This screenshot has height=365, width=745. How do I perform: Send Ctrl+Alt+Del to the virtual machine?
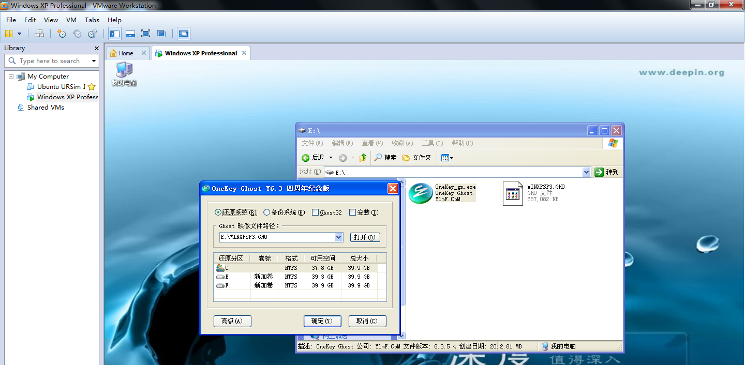click(39, 34)
